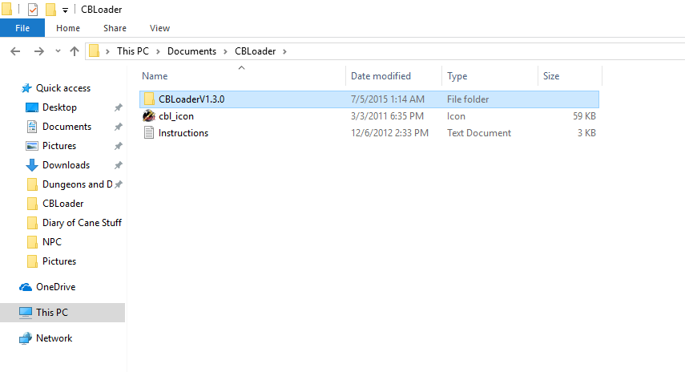685x372 pixels.
Task: Click the Forward navigation arrow
Action: point(39,51)
